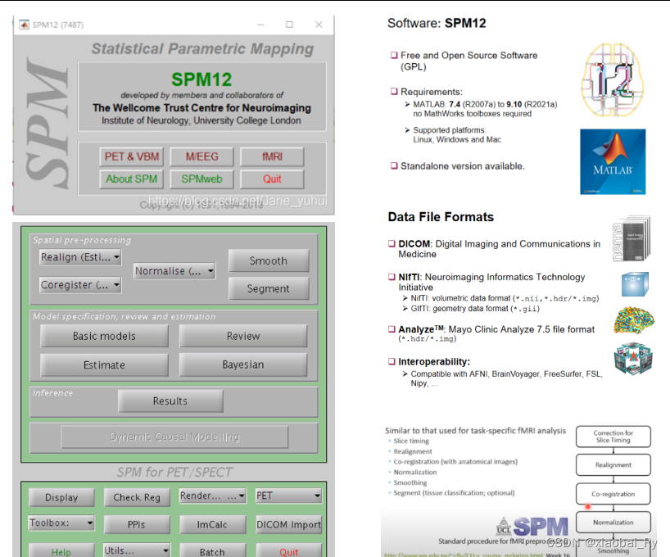Click the "Smoothing" bullet item
Viewport: 670px width, 557px height.
(410, 482)
